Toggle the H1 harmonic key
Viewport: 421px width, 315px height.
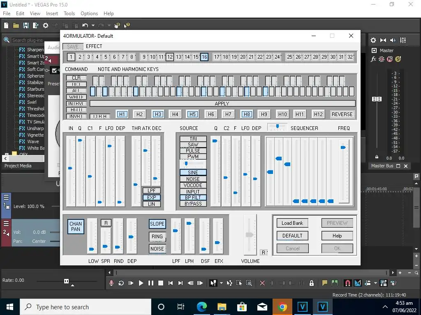[x=122, y=114]
